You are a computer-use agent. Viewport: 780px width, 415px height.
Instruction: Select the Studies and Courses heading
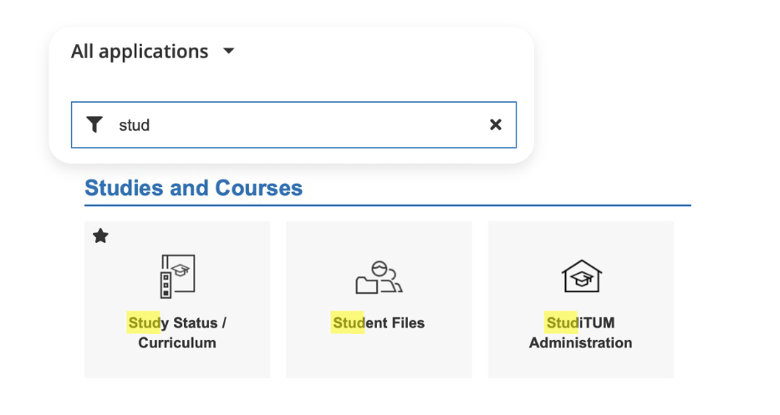(193, 188)
